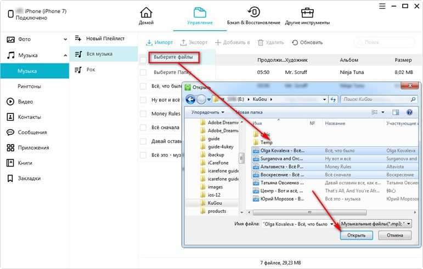Tick checkbox for Ну вот и всё
The width and height of the screenshot is (423, 269).
click(x=143, y=100)
